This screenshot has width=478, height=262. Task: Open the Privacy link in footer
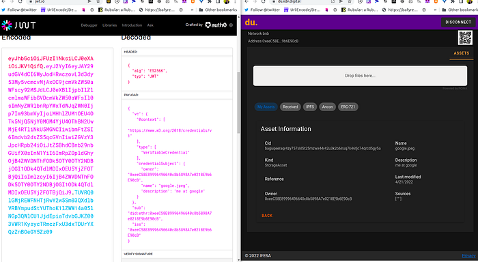point(468,256)
